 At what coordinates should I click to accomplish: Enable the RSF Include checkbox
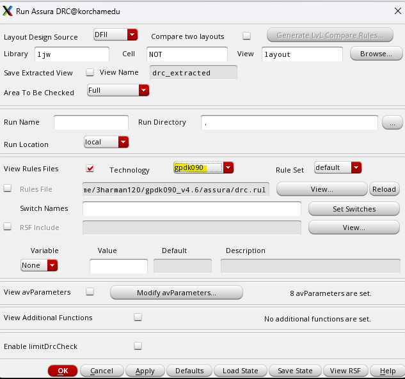(x=8, y=226)
